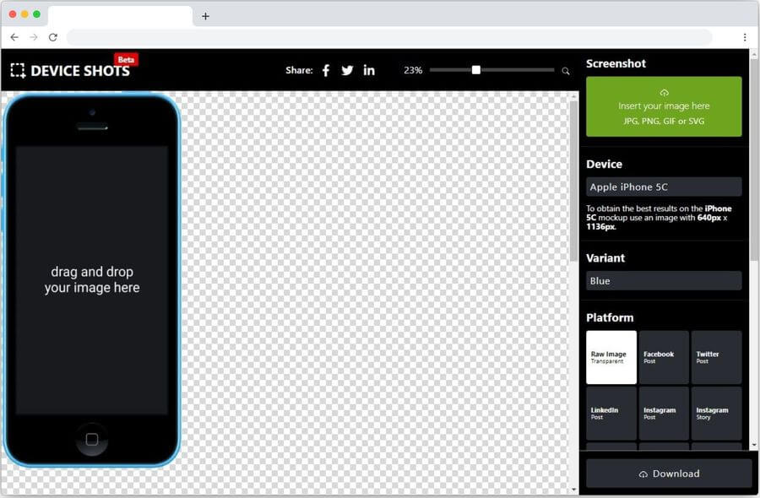Select Raw Image Transparent platform

(x=611, y=358)
